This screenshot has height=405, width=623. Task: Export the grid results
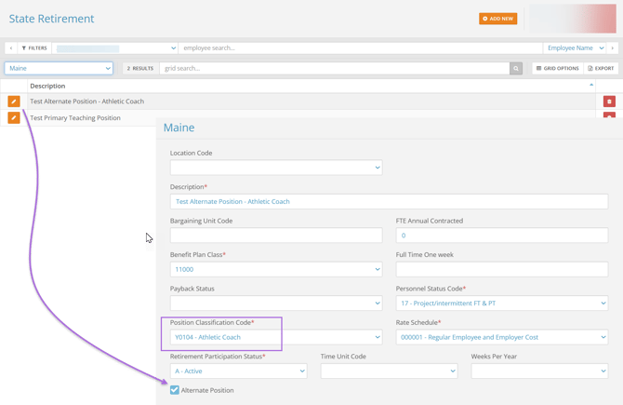coord(601,68)
